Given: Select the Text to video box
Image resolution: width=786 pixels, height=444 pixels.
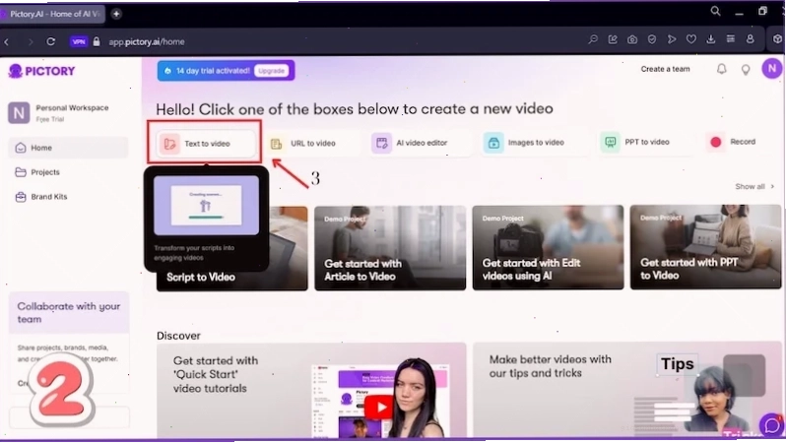Looking at the screenshot, I should pyautogui.click(x=205, y=144).
